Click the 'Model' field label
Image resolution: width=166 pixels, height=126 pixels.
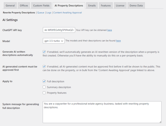(6, 41)
